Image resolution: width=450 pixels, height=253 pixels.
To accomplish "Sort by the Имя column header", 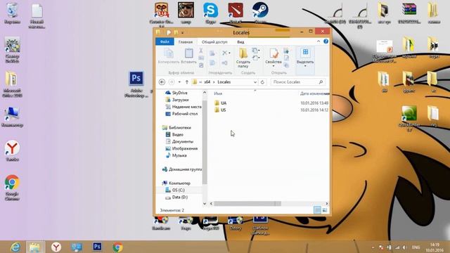I will coord(218,93).
